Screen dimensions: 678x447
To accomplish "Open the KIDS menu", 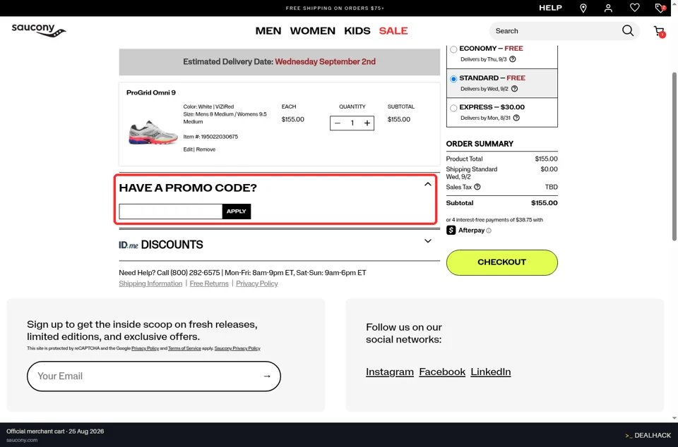I will 357,30.
